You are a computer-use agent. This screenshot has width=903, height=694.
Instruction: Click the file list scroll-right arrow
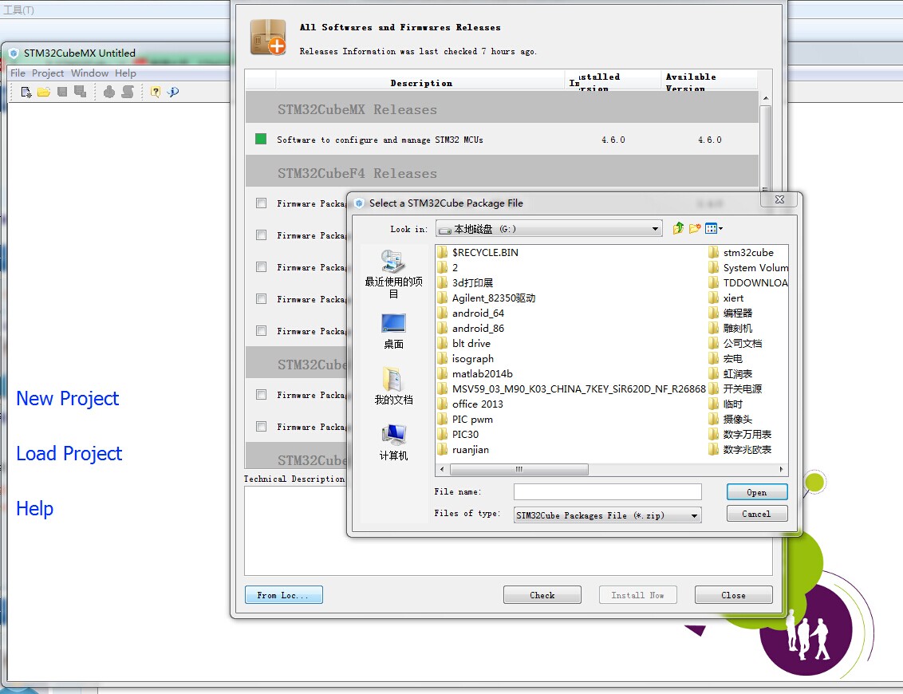point(781,469)
